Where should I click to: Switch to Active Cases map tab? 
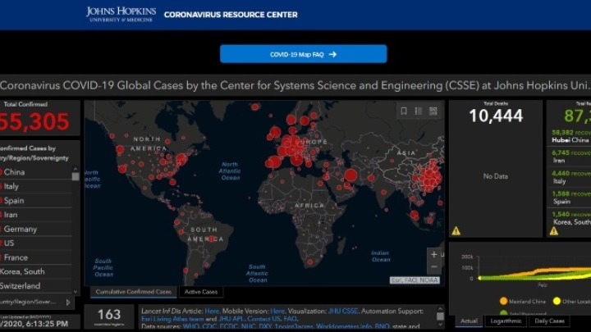pyautogui.click(x=201, y=292)
